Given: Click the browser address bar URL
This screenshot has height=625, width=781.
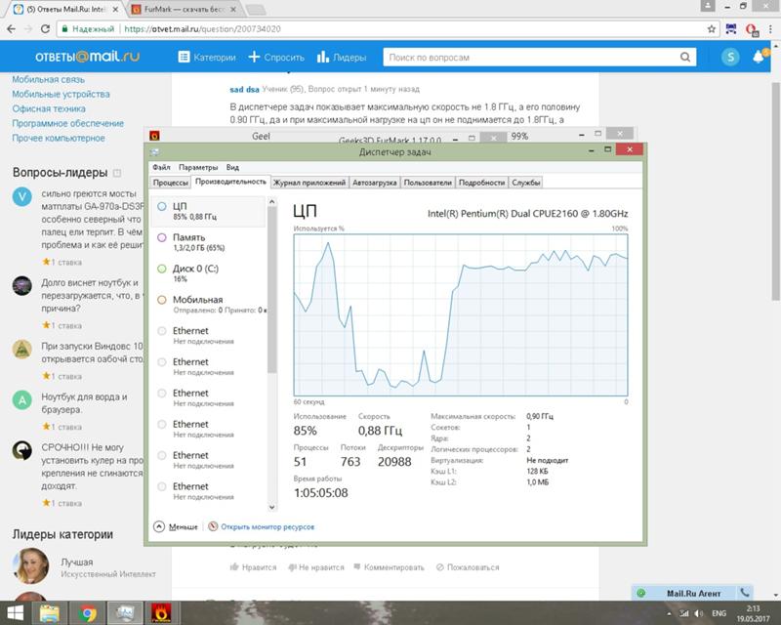Looking at the screenshot, I should [x=202, y=29].
